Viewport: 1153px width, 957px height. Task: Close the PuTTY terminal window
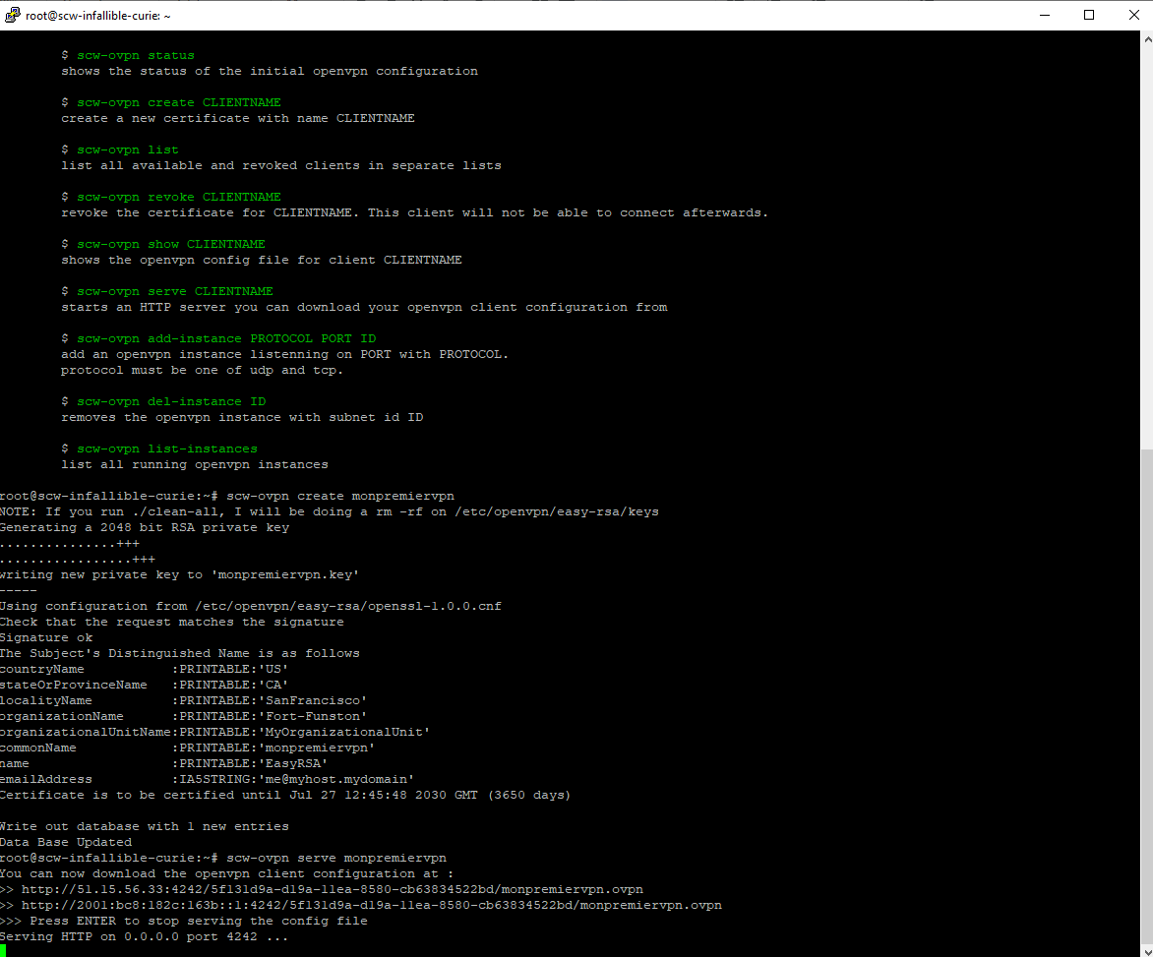click(1133, 15)
